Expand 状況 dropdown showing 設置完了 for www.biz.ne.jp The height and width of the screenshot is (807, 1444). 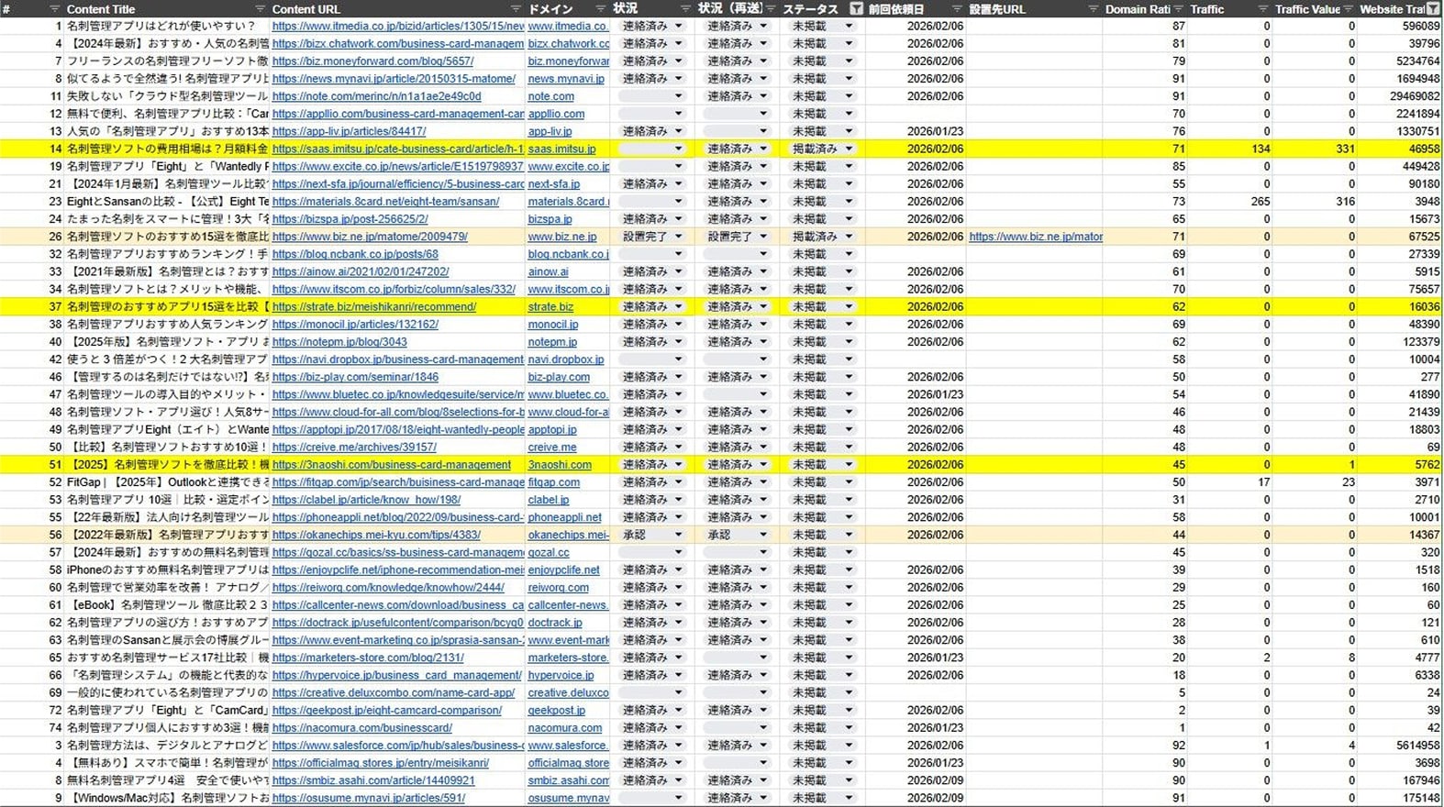click(x=679, y=237)
